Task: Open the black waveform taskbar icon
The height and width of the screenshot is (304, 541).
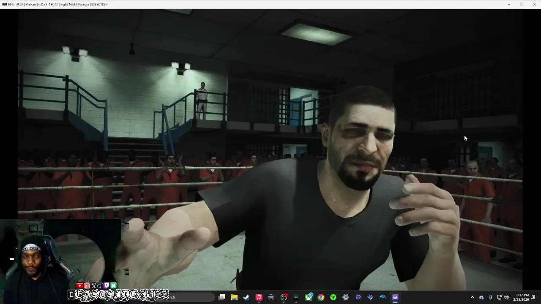Action: coord(296,297)
